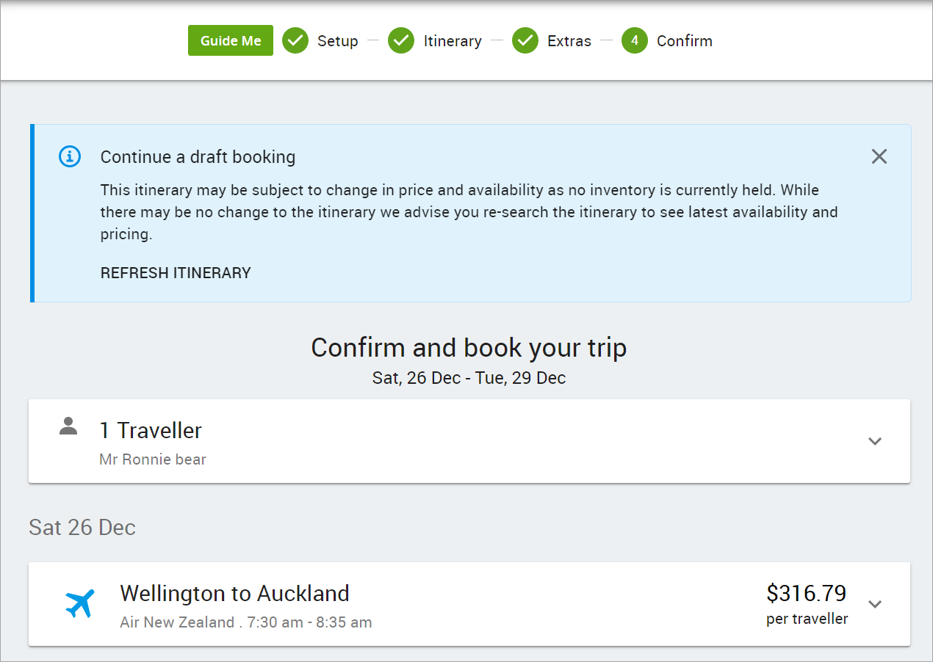This screenshot has width=933, height=662.
Task: Expand the 1 Traveller card chevron
Action: (874, 441)
